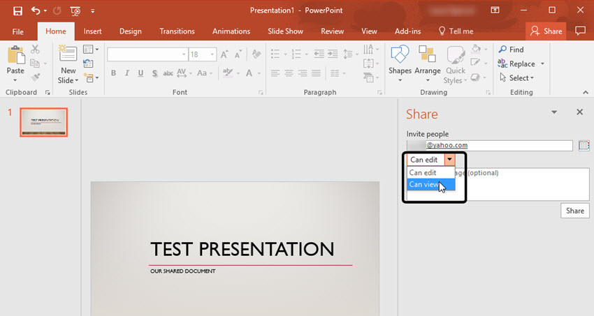Click the Tell me search box
The image size is (594, 316).
pos(456,31)
